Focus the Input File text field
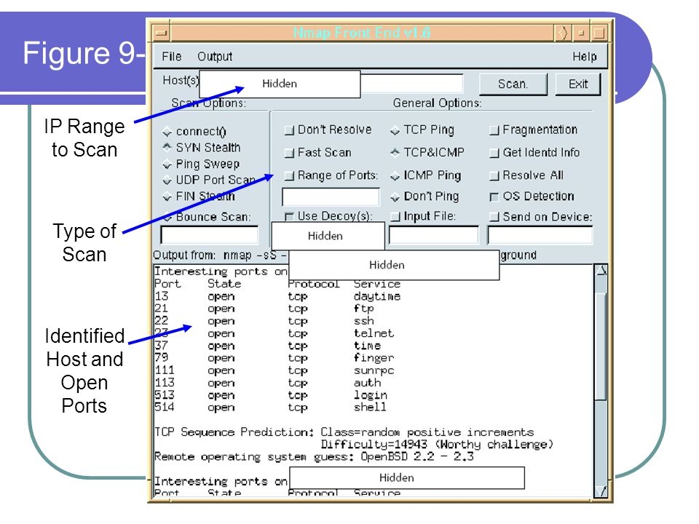Viewport: 699px width, 524px height. [434, 235]
